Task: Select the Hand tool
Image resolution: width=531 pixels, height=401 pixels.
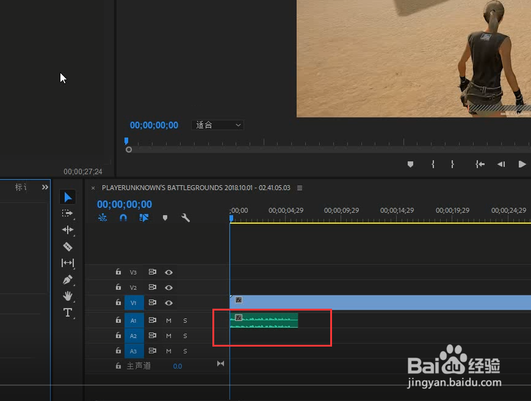Action: (68, 296)
